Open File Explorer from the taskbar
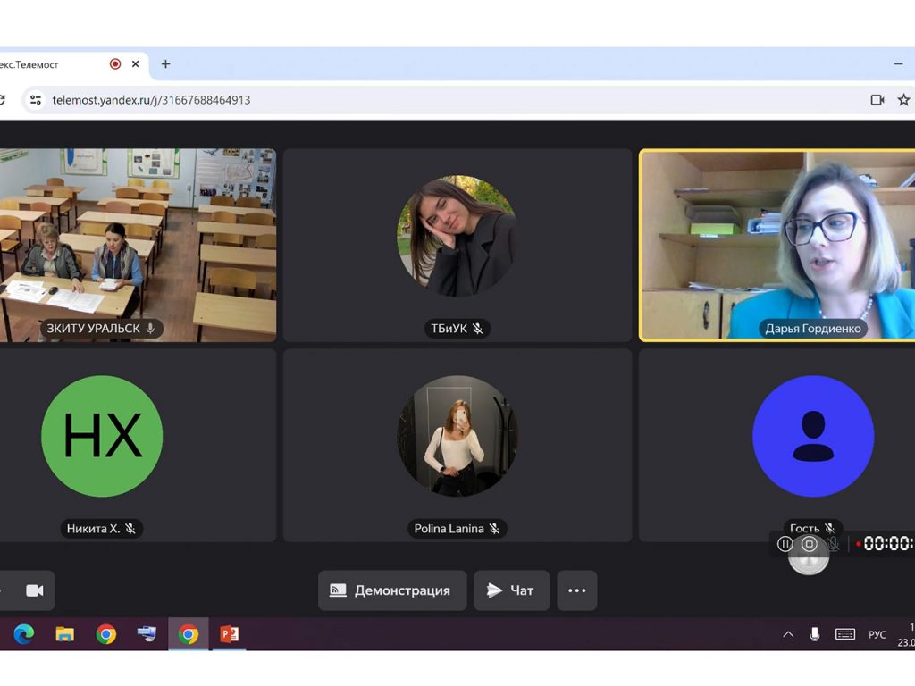This screenshot has width=915, height=686. (x=65, y=634)
